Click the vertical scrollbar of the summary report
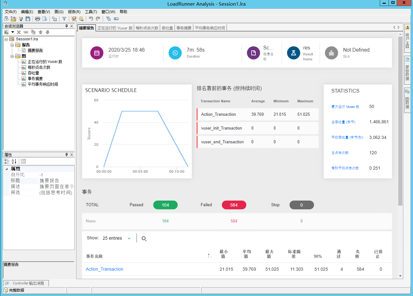The height and width of the screenshot is (296, 413). [400, 125]
